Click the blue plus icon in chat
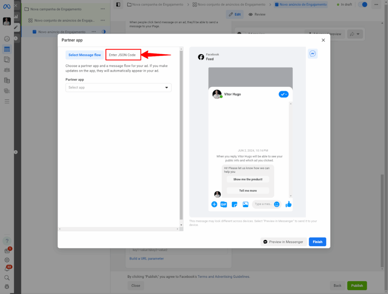 214,204
